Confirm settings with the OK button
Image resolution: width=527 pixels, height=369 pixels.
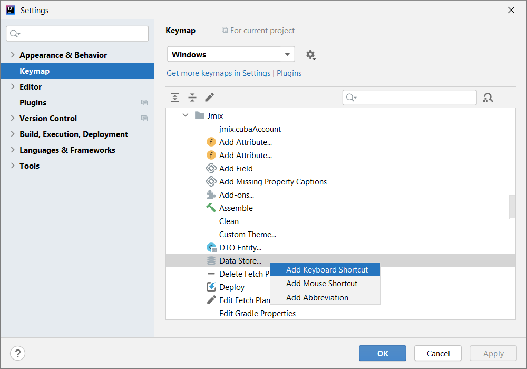pyautogui.click(x=383, y=353)
